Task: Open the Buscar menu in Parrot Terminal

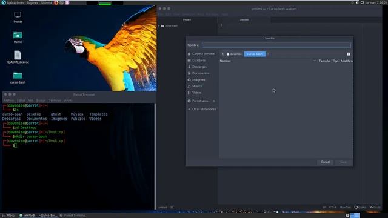Action: 41,101
